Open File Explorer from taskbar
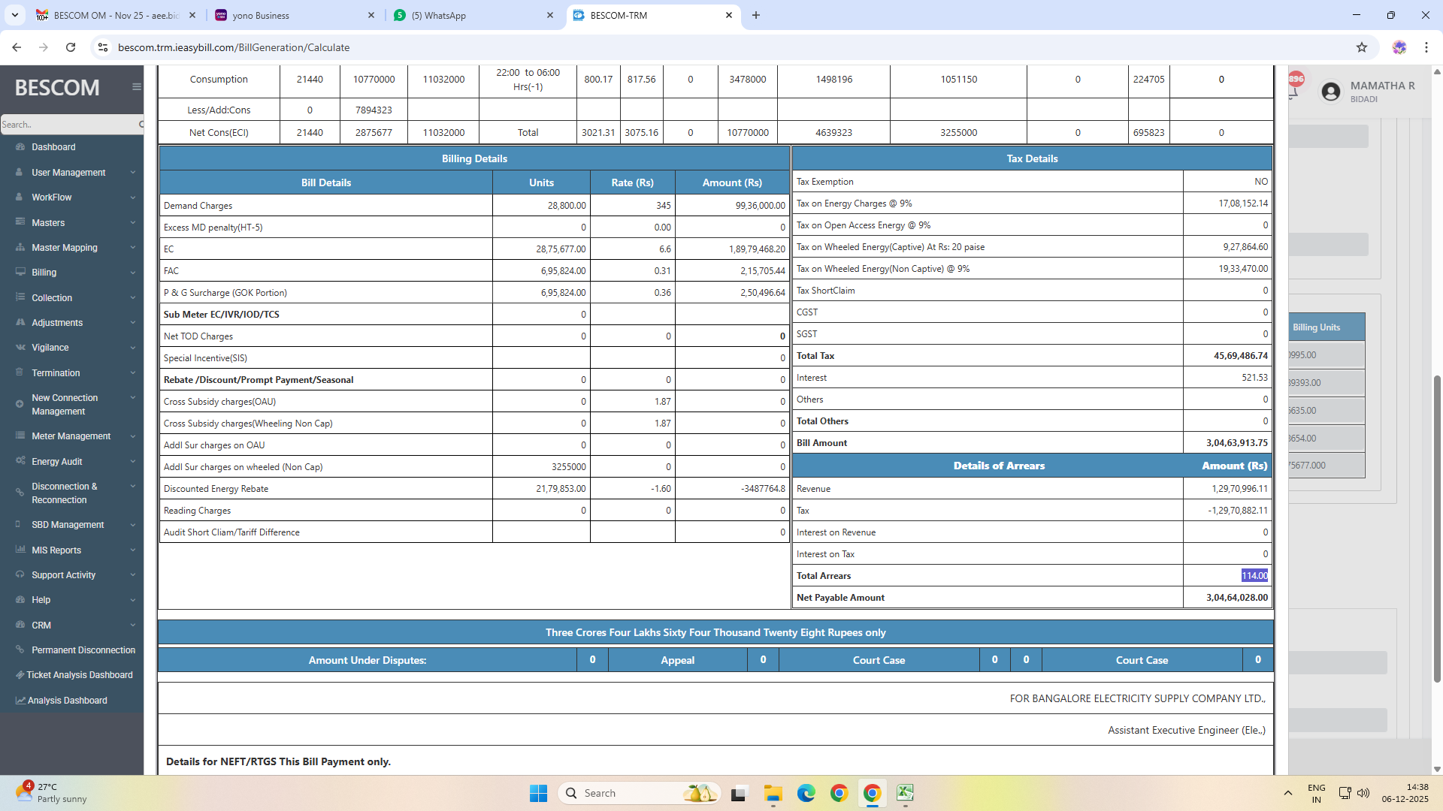Image resolution: width=1443 pixels, height=811 pixels. pos(773,793)
